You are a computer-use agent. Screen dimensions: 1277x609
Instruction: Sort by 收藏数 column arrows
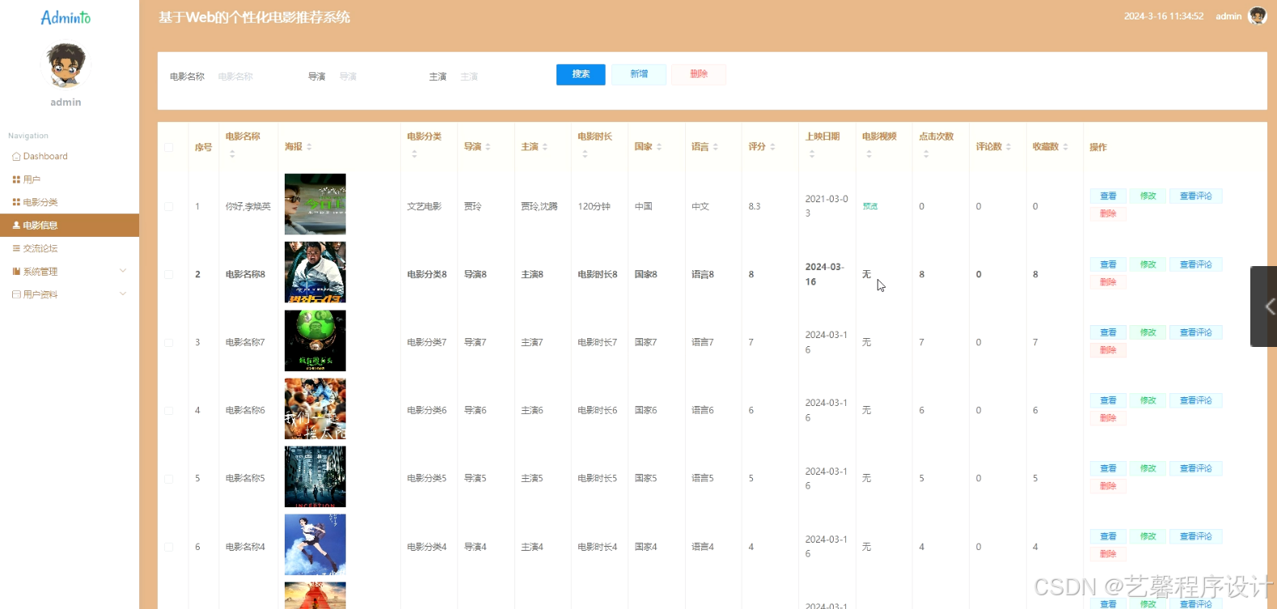[x=1065, y=146]
